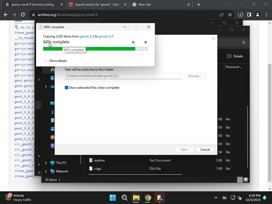Expand the OneDrive tree node
This screenshot has width=272, height=204.
pyautogui.click(x=46, y=86)
